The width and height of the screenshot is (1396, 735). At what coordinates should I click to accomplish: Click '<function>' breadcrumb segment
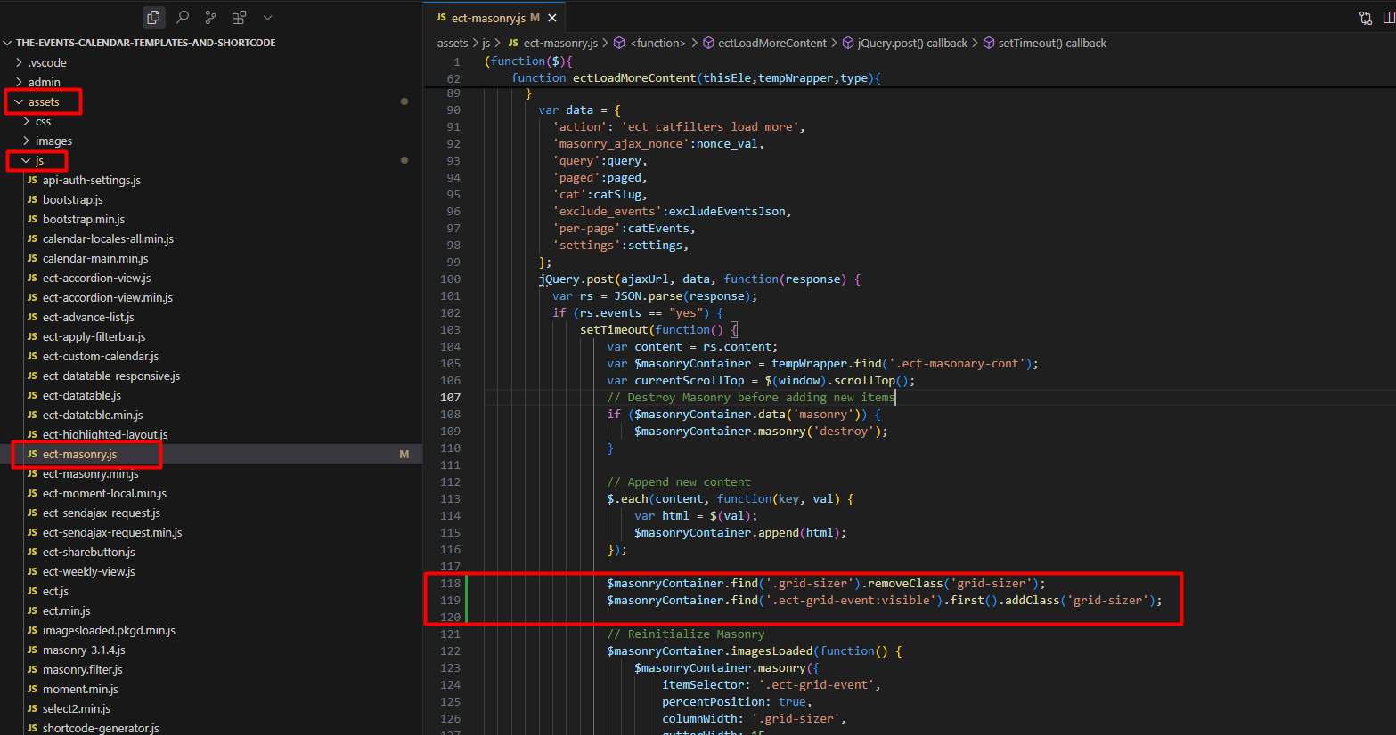[657, 43]
